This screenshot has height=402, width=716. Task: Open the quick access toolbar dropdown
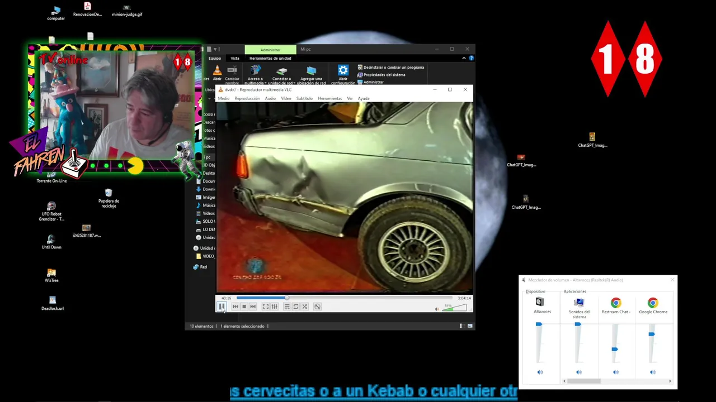pyautogui.click(x=215, y=50)
